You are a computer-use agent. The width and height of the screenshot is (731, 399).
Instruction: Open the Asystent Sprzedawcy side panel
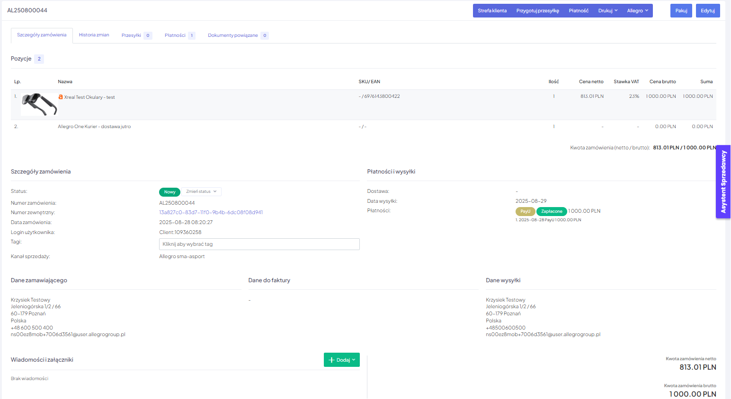[x=723, y=182]
